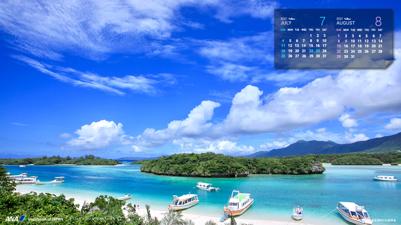Select August 7 in the calendar

click(380, 36)
